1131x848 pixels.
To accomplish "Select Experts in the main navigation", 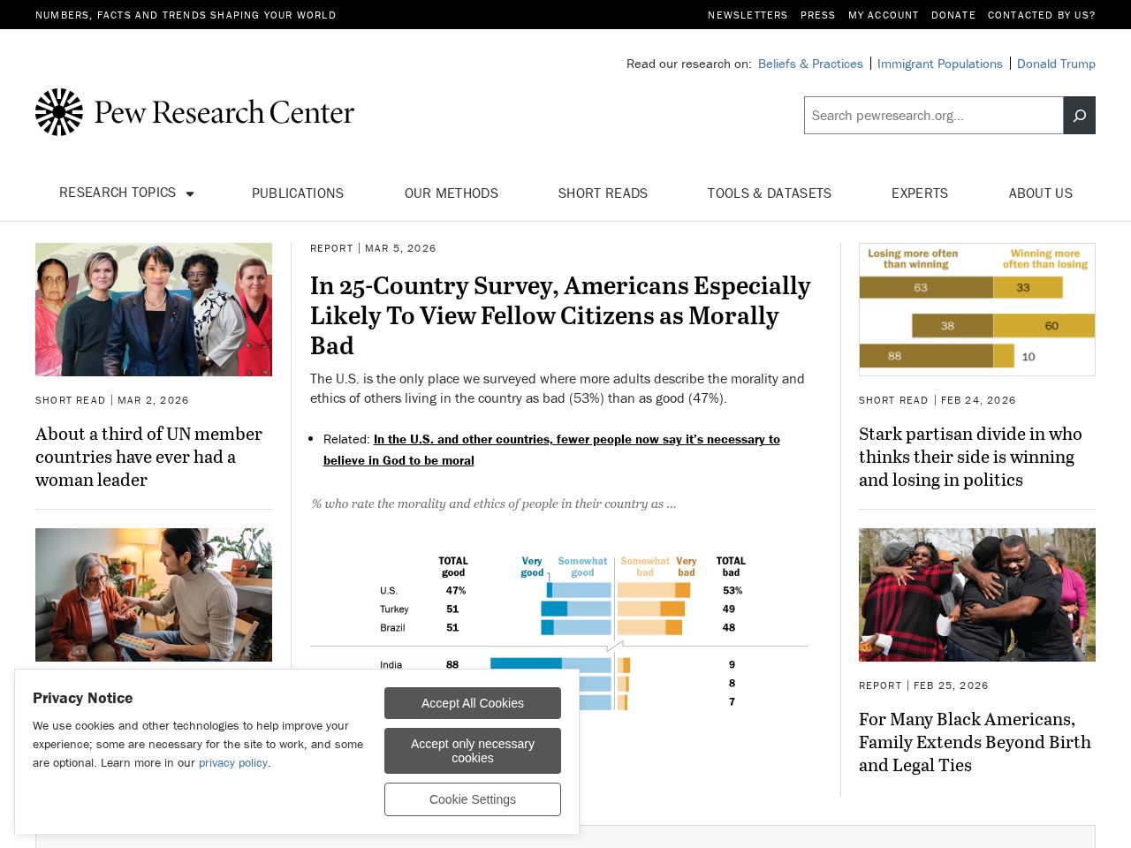I will [x=920, y=193].
